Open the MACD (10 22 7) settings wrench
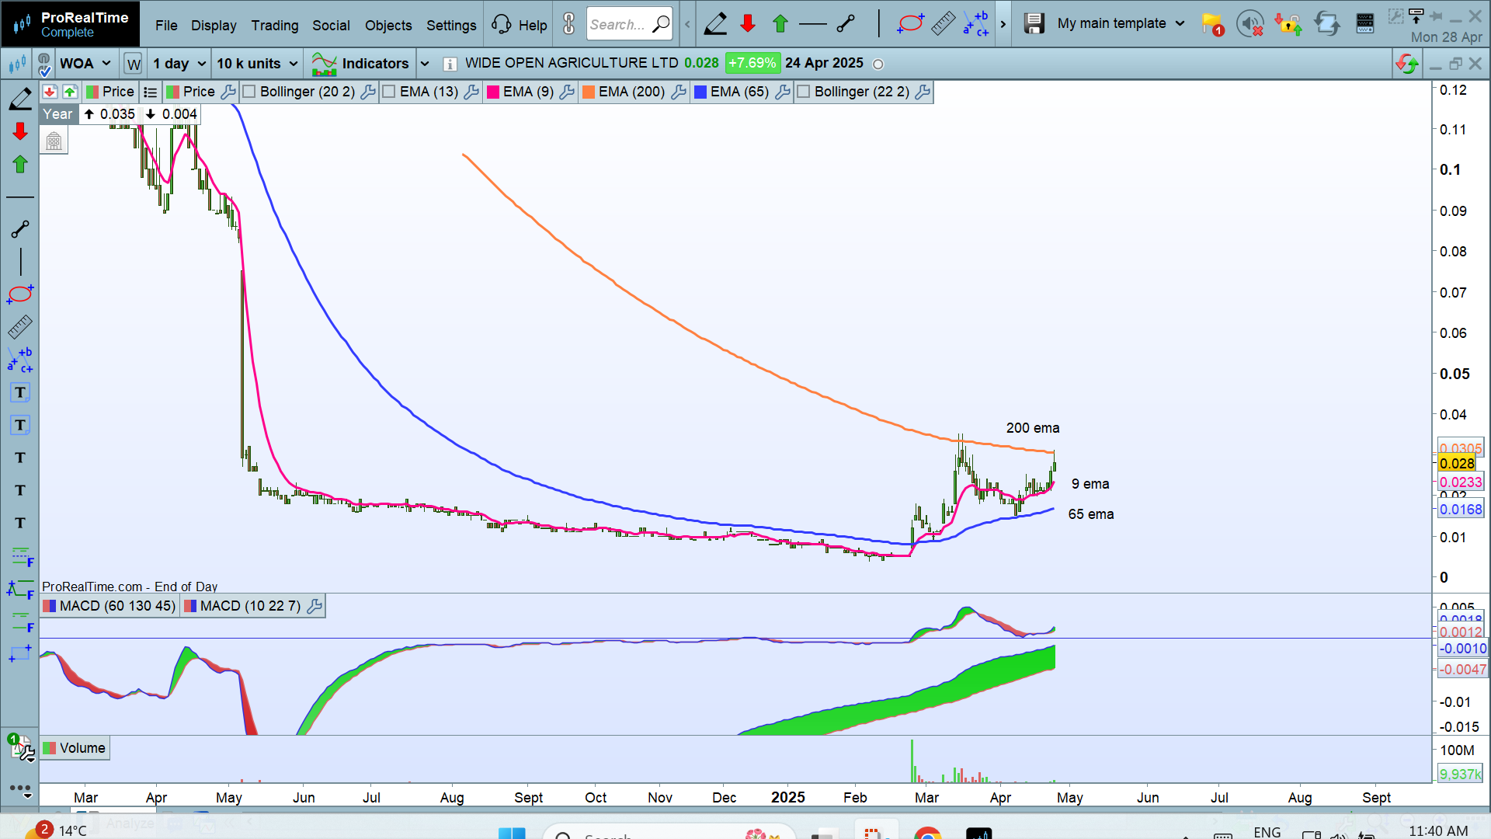Image resolution: width=1491 pixels, height=839 pixels. coord(315,606)
